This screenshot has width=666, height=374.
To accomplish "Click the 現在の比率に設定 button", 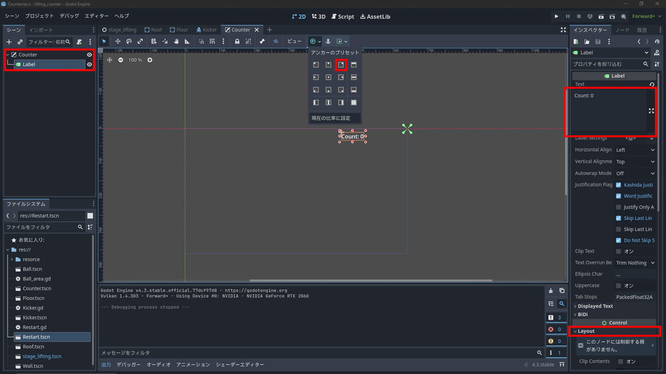I will [335, 117].
